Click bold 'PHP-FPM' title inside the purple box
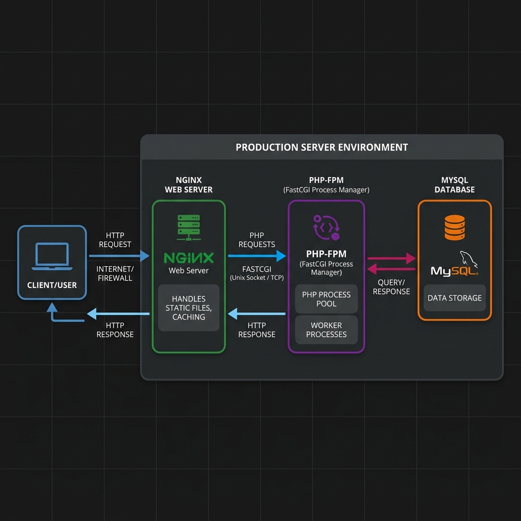Viewport: 521px width, 521px height. click(x=326, y=254)
